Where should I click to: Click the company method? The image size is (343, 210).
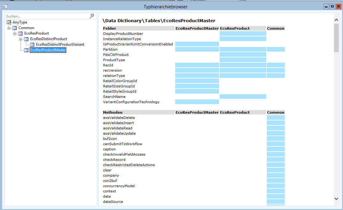[x=111, y=176]
